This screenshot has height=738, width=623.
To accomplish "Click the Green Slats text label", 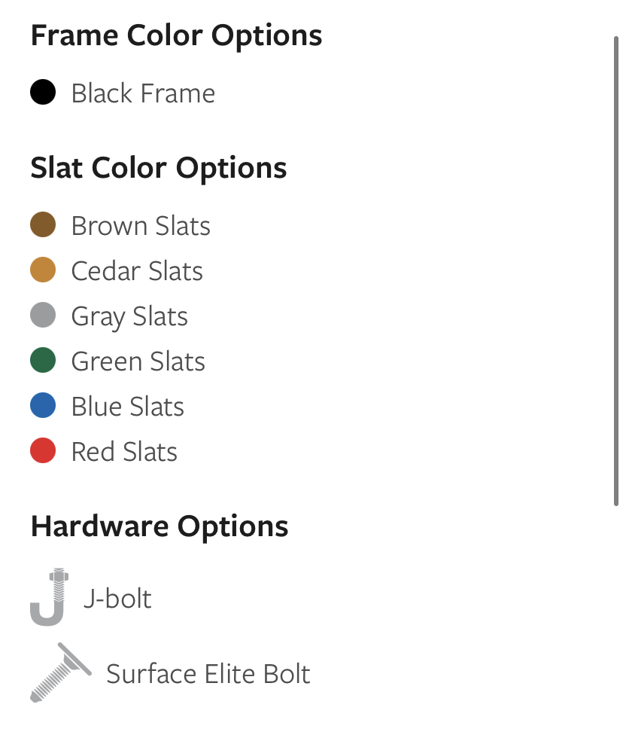I will [138, 361].
